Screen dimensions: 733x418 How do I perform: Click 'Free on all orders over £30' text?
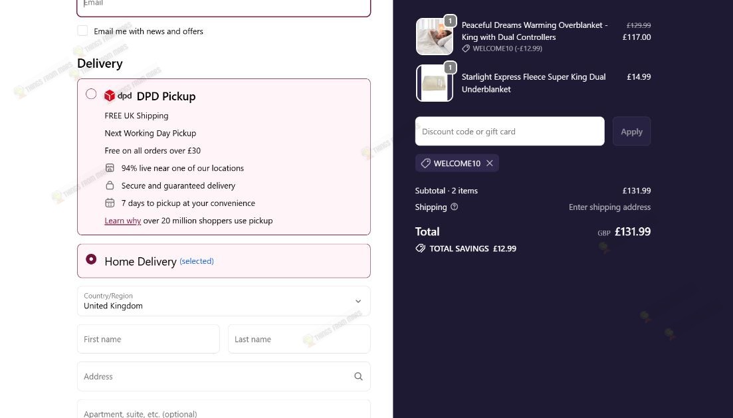(x=152, y=151)
